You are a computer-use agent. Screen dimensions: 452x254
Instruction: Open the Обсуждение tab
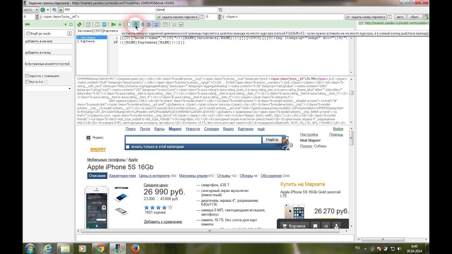[x=271, y=176]
